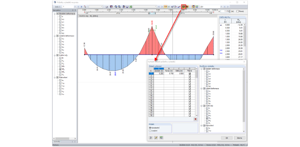The height and width of the screenshot is (147, 300).
Task: Click the Začátek cell with value 5.250
Action: (x=159, y=73)
